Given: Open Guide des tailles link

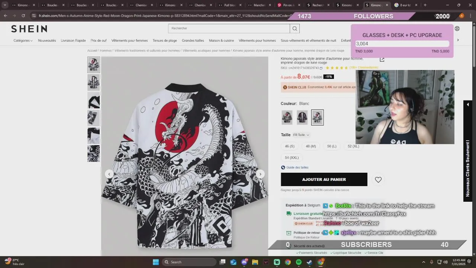Looking at the screenshot, I should (x=297, y=167).
